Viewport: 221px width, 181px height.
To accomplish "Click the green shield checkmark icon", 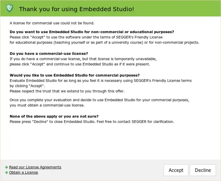I will [x=10, y=8].
